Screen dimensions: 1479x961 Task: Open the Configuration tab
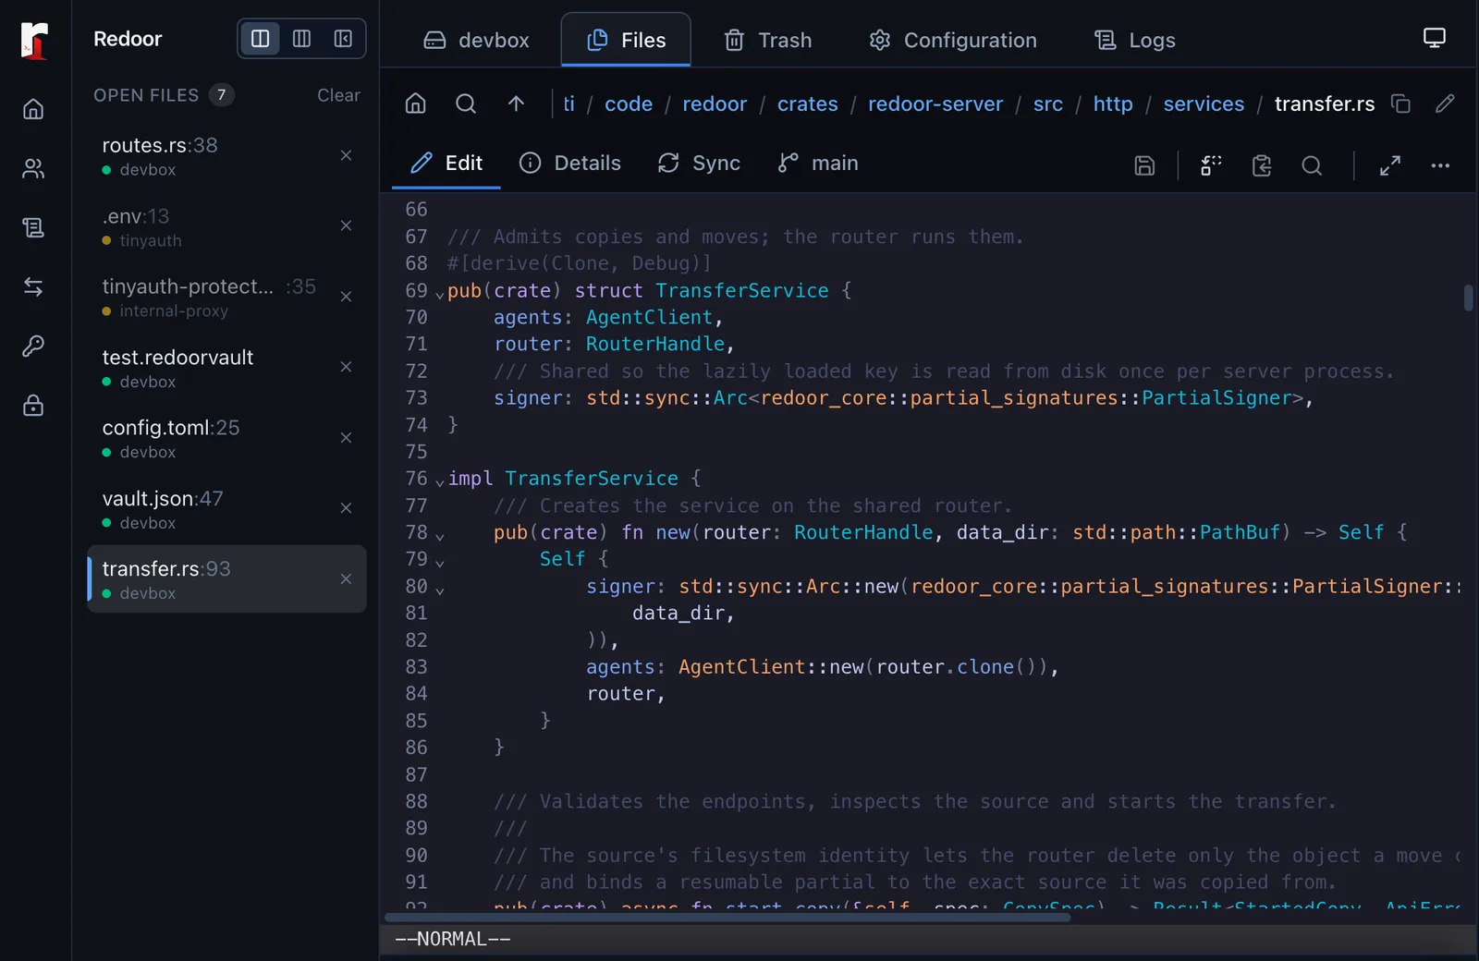(x=953, y=40)
